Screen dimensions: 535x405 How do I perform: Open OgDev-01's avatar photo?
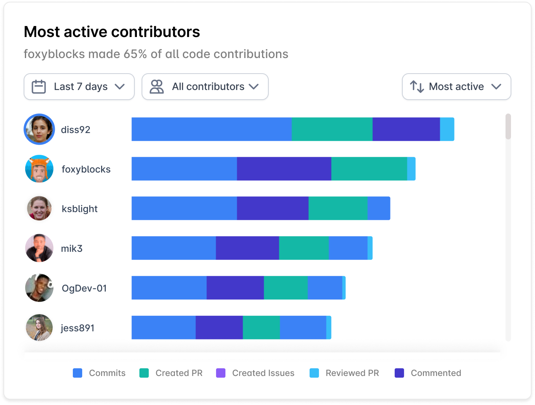(x=39, y=288)
